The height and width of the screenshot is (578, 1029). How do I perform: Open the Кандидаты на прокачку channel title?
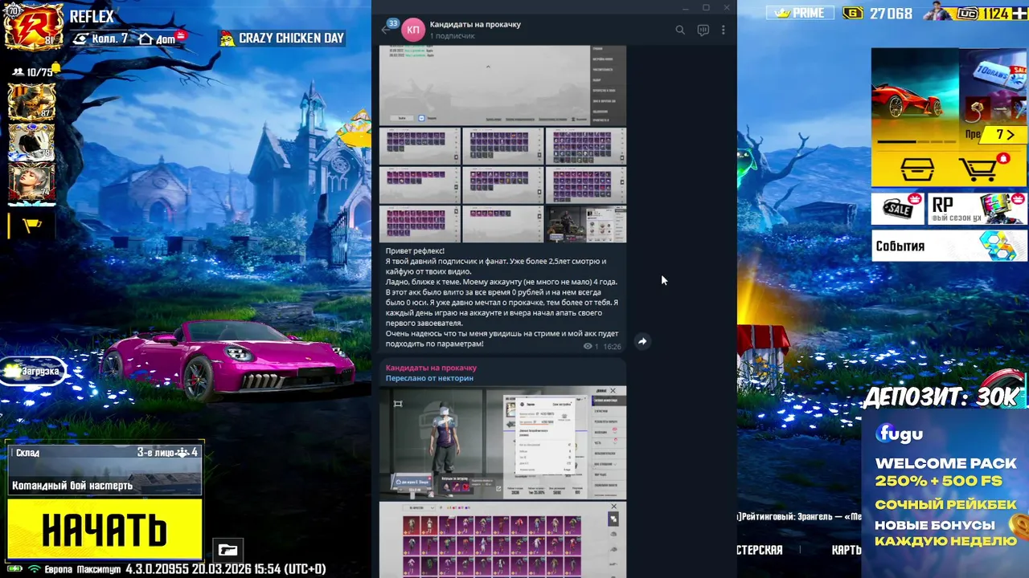coord(475,24)
